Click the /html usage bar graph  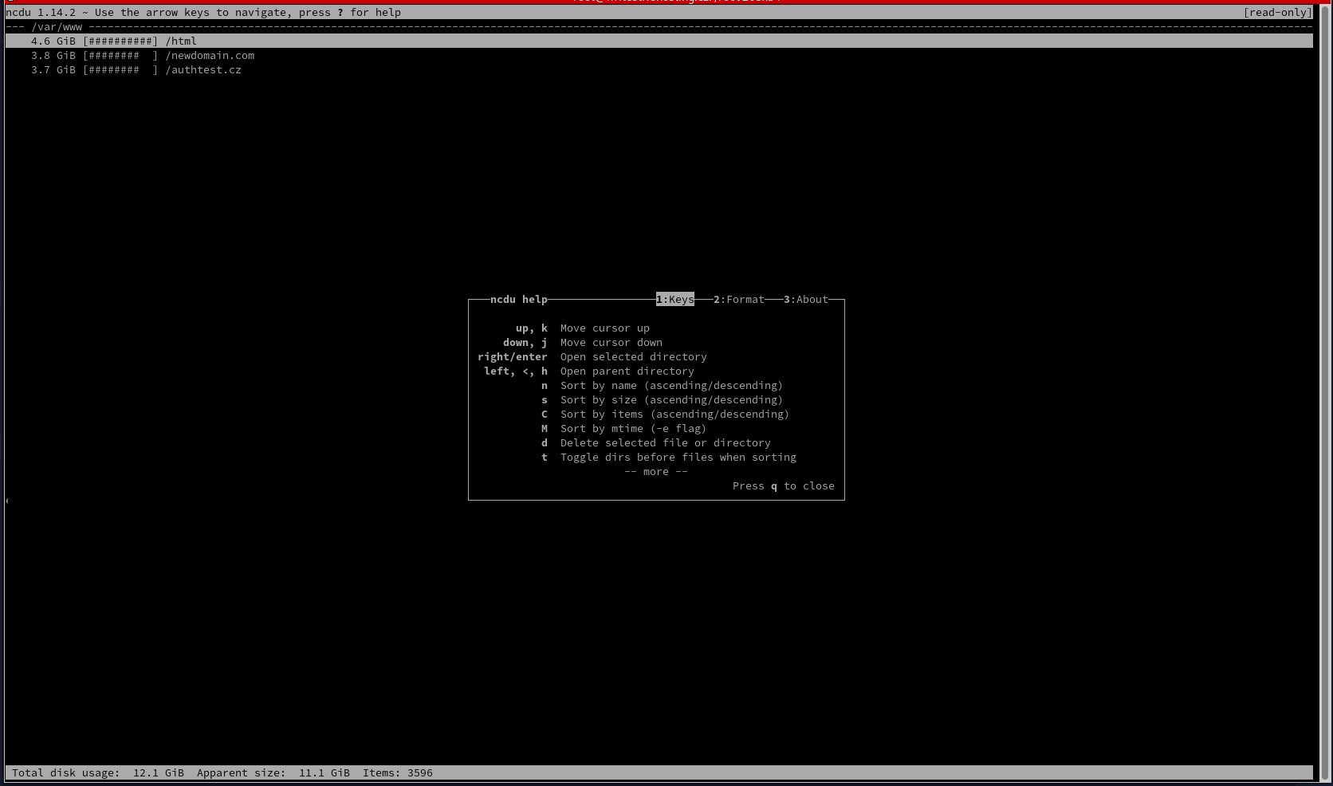[x=120, y=41]
